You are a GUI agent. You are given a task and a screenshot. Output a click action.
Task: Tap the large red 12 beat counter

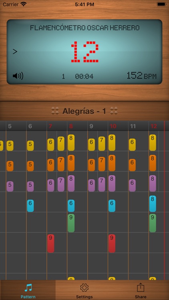coord(84,52)
